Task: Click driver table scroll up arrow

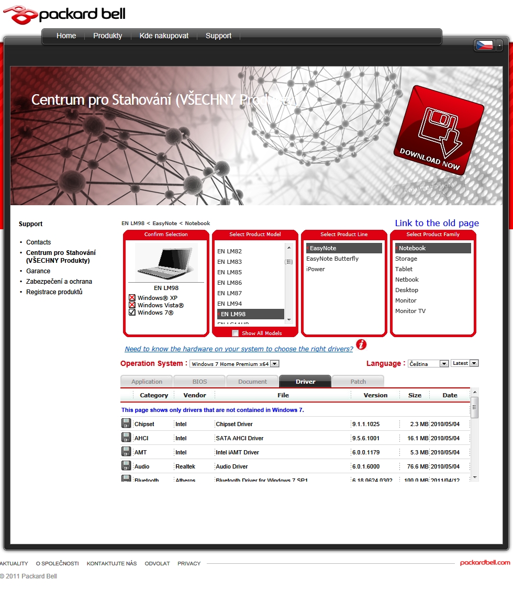Action: (475, 392)
